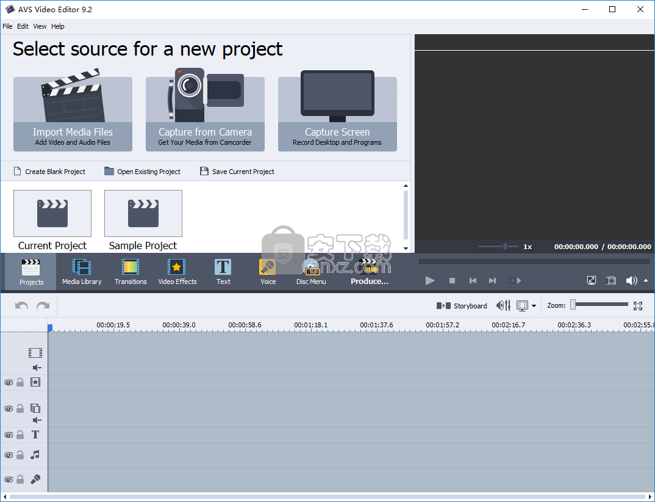Click Import Media Files tile
This screenshot has height=502, width=655.
(73, 114)
